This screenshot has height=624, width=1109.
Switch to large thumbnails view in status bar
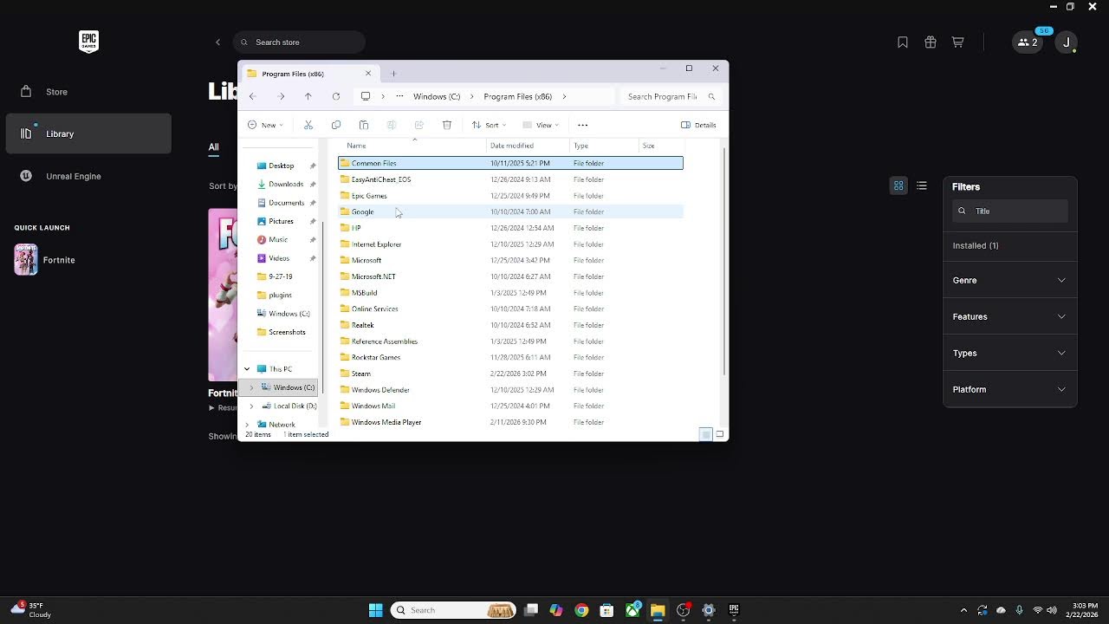(720, 434)
